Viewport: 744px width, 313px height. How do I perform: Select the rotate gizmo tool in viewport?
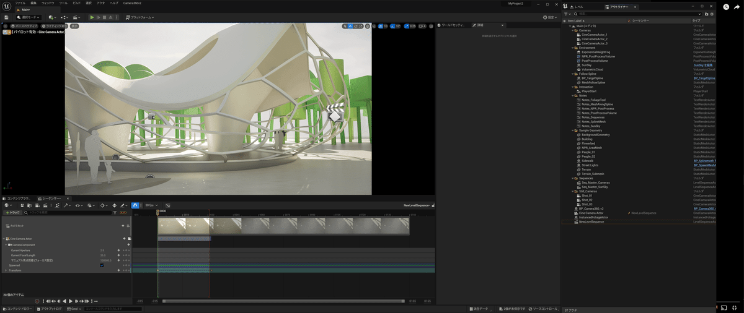coord(356,26)
